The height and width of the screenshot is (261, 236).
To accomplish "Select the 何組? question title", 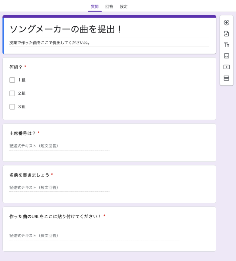I will pyautogui.click(x=16, y=67).
